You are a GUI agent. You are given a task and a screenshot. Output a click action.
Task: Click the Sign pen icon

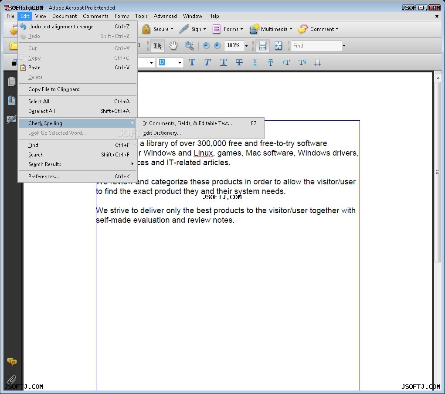tap(183, 29)
